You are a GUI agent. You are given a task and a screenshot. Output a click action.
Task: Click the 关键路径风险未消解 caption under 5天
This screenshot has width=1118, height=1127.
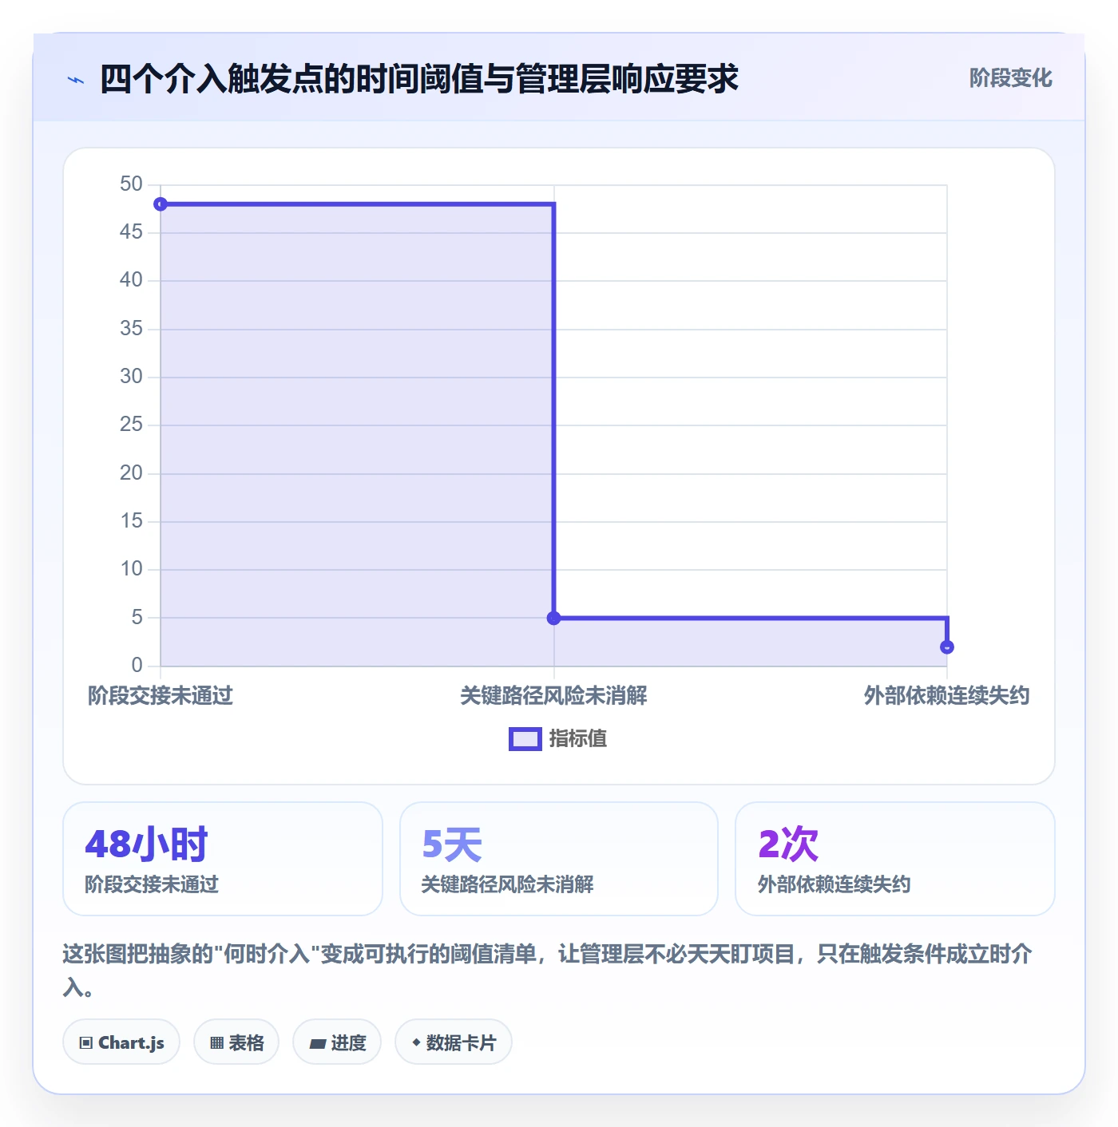pyautogui.click(x=507, y=884)
